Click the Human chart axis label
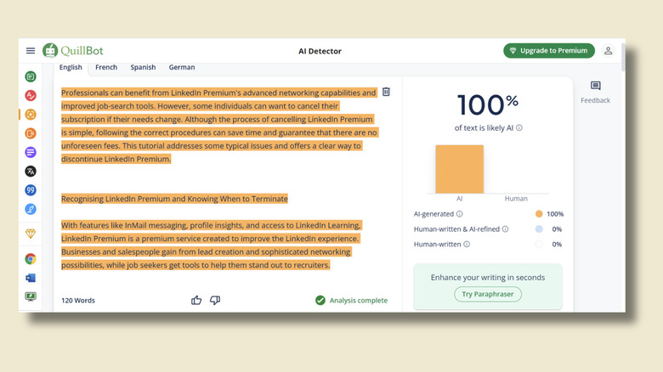This screenshot has height=372, width=663. click(516, 199)
